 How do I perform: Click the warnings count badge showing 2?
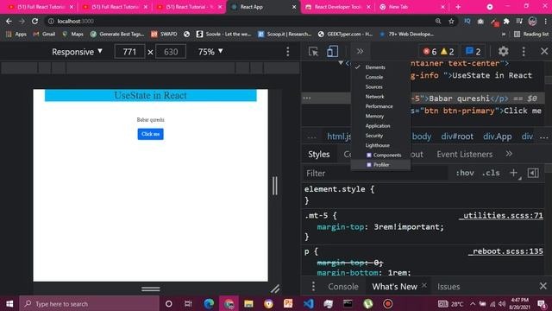(448, 52)
